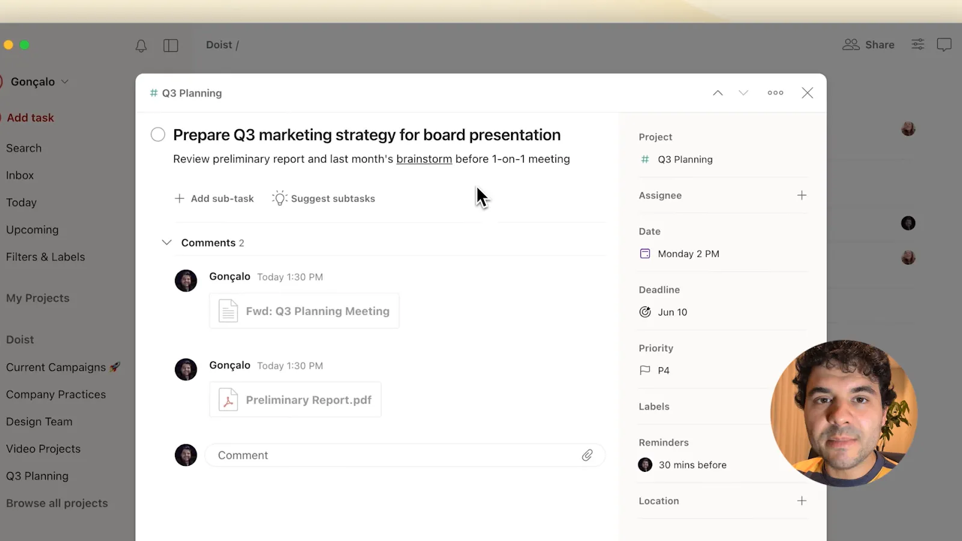Change the Q3 Planning project field
The image size is (962, 541).
click(685, 159)
